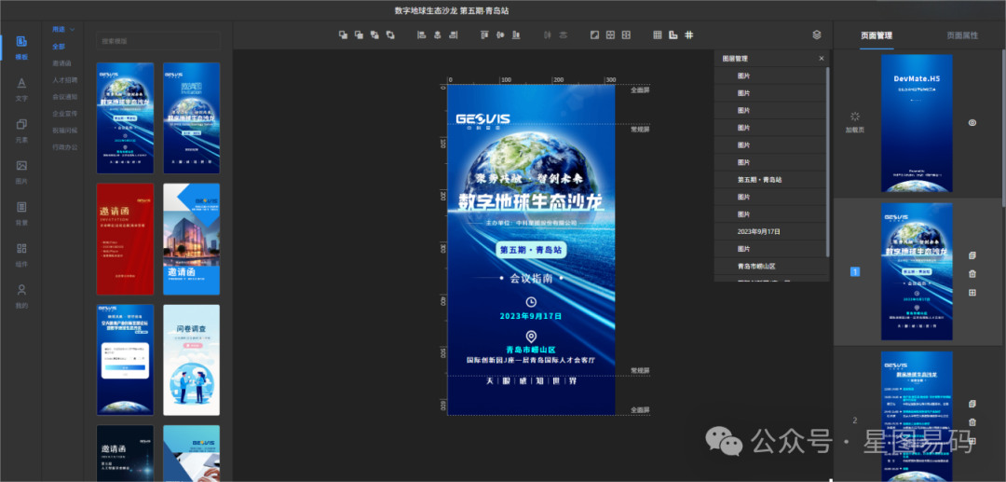
Task: Open the 我的 (mine) sidebar section
Action: click(21, 296)
